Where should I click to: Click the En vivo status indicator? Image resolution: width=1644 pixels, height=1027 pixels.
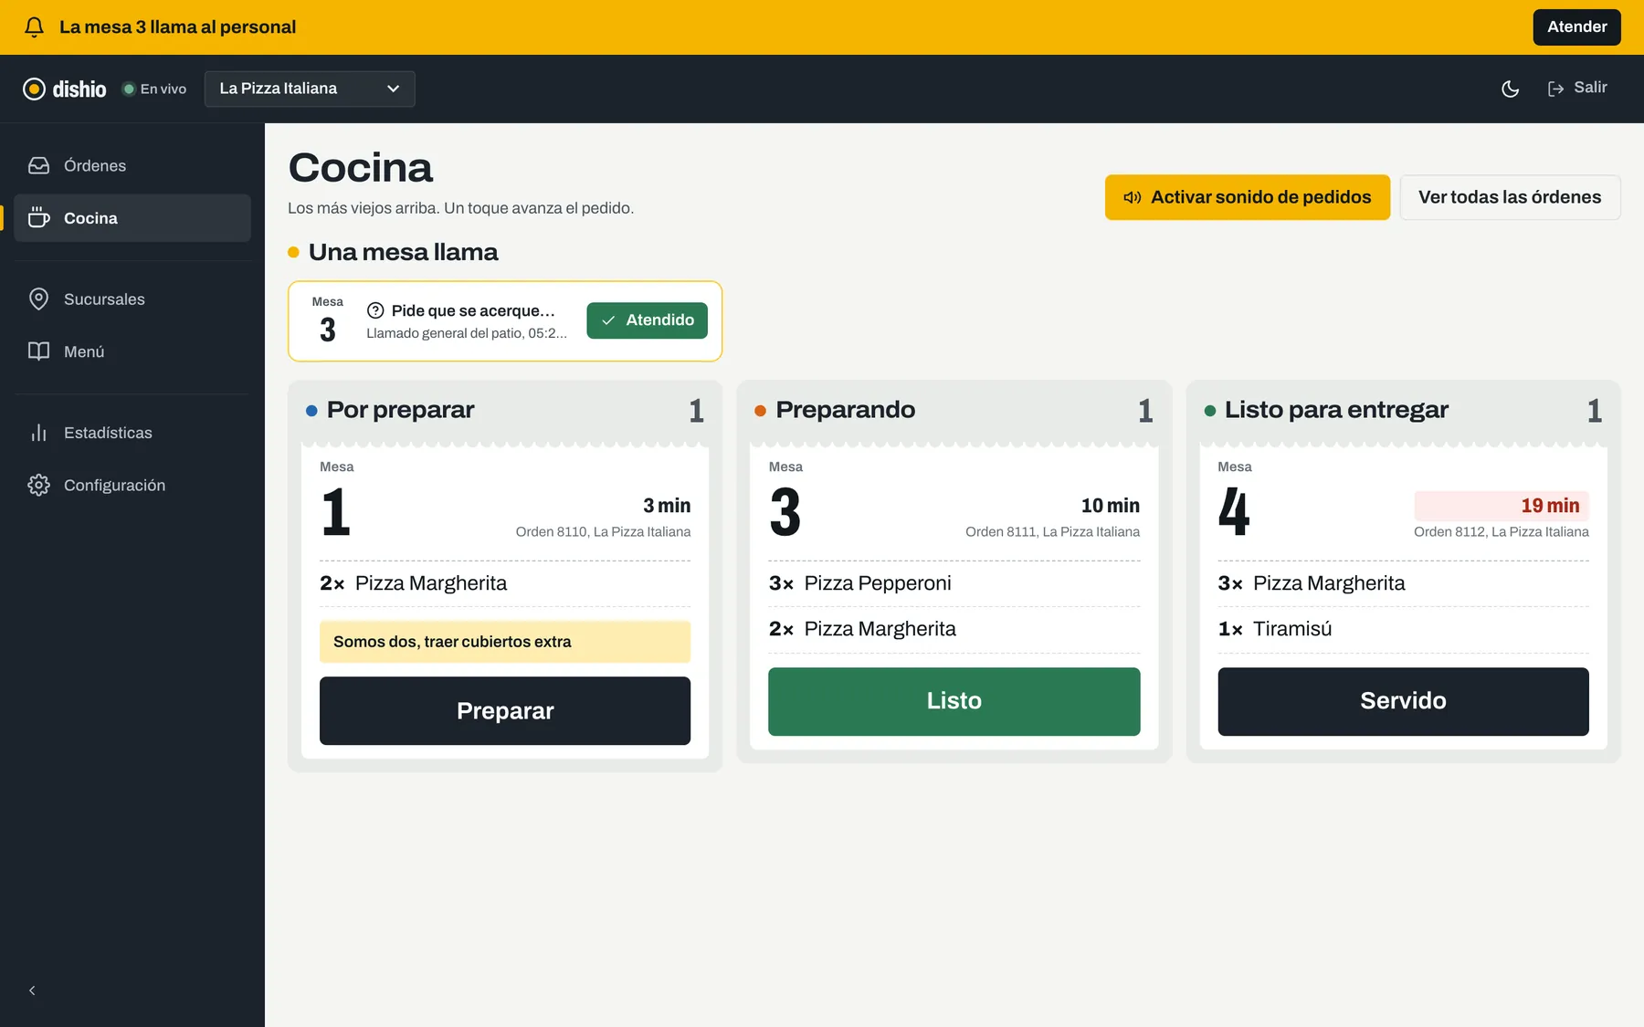click(154, 89)
